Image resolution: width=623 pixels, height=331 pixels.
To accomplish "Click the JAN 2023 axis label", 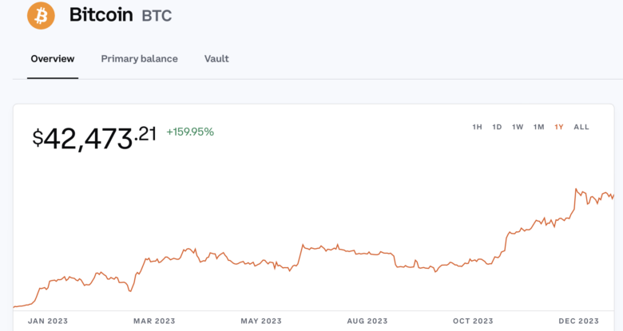I will point(48,321).
